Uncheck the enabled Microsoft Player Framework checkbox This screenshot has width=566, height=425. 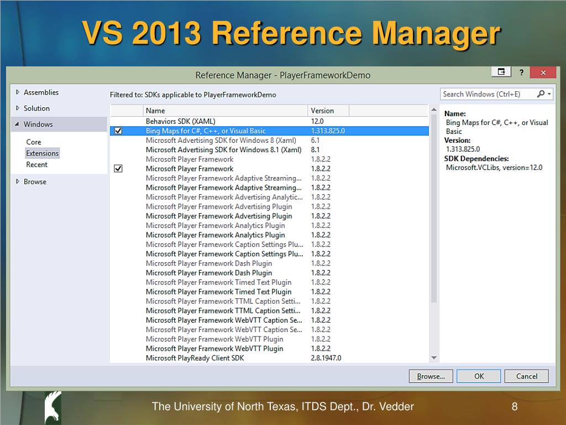[x=118, y=168]
